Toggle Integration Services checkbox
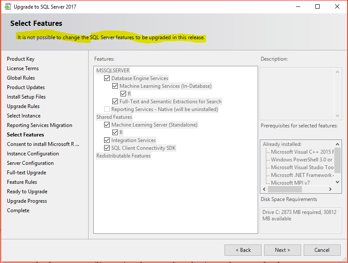Screen dimensions: 348x263 pos(107,140)
